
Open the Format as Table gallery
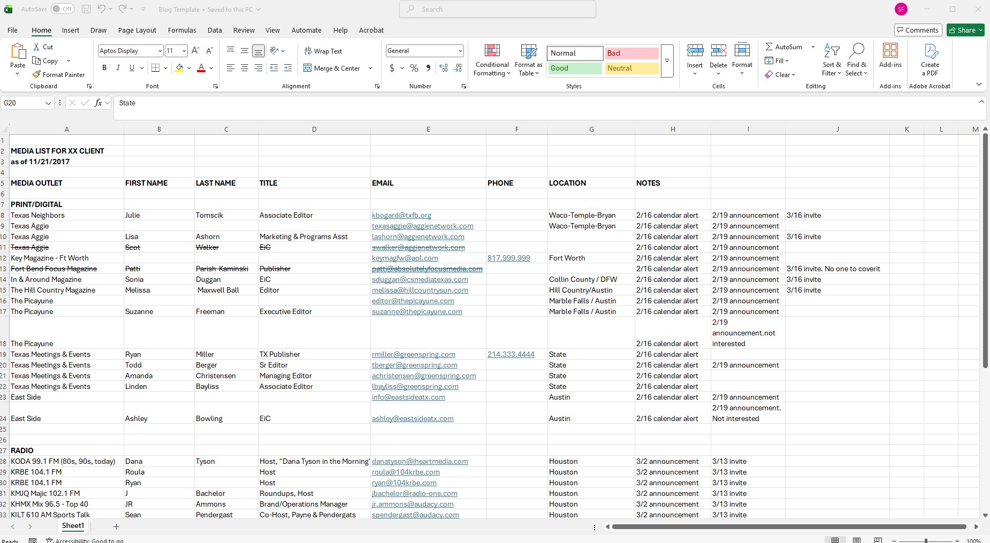[529, 51]
